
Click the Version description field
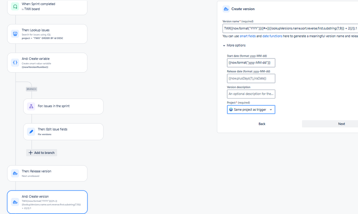(251, 94)
